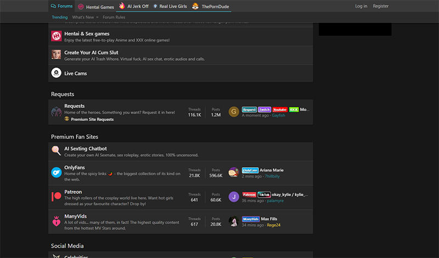Open the Forum Rules link

(114, 17)
